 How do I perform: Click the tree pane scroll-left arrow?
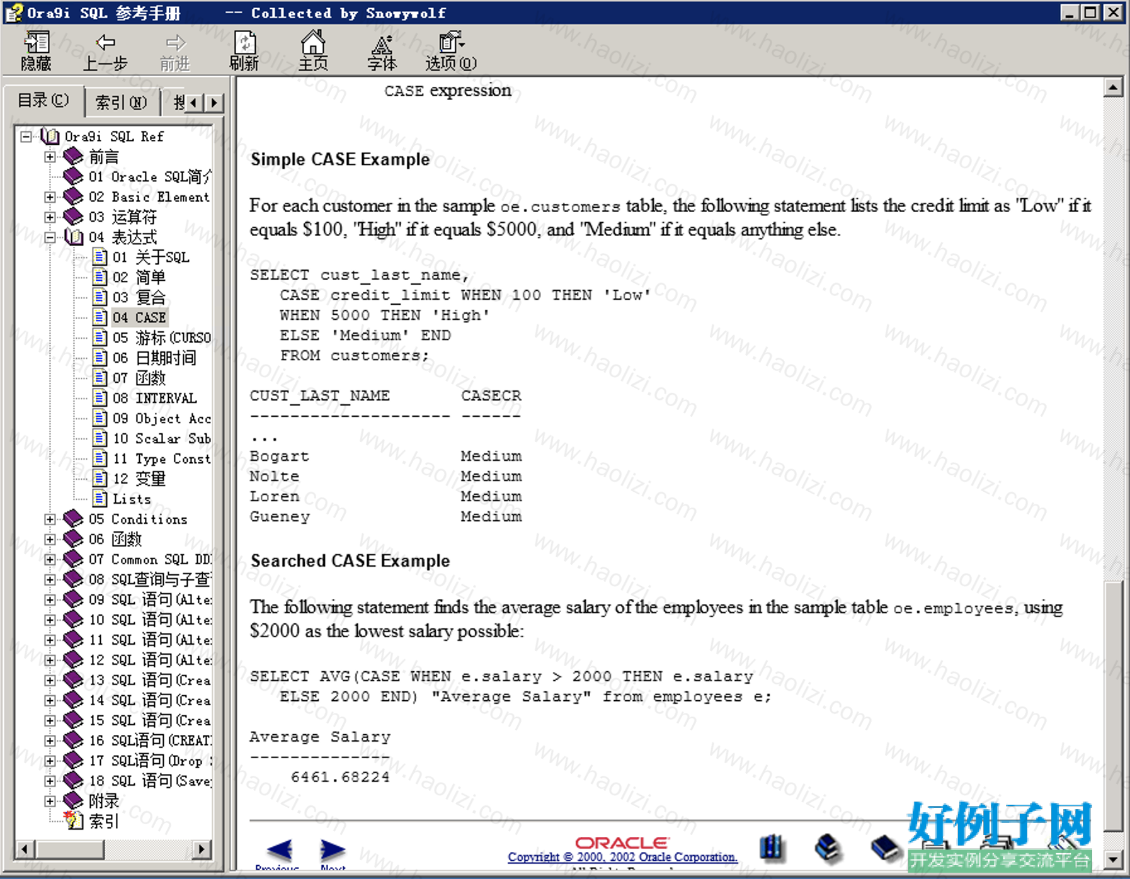coord(24,849)
